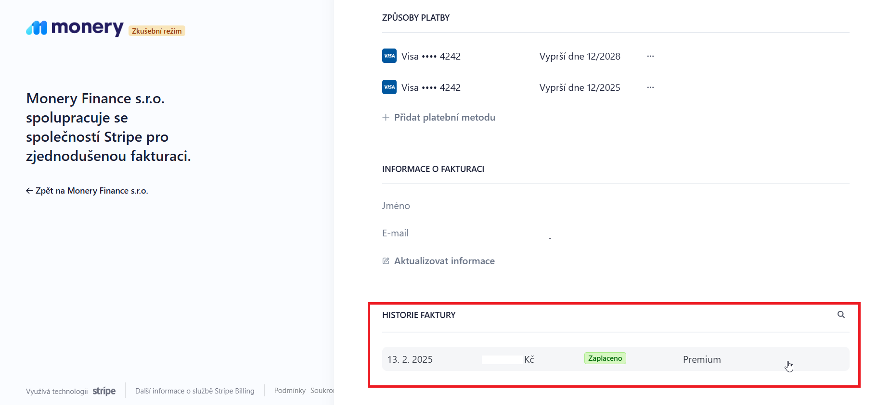The width and height of the screenshot is (877, 405).
Task: Click the Kč amount in invoice row
Action: 529,359
